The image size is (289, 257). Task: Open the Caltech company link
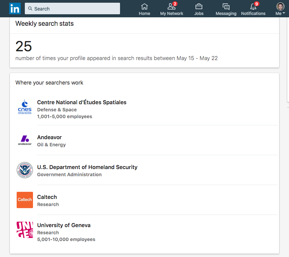tap(47, 197)
